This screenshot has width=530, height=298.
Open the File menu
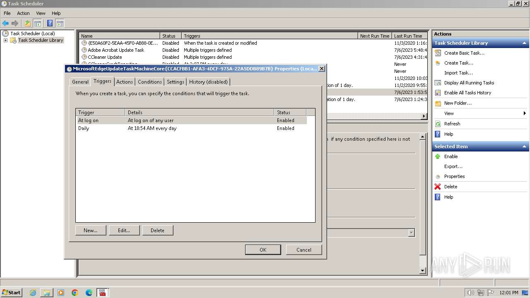[x=7, y=13]
